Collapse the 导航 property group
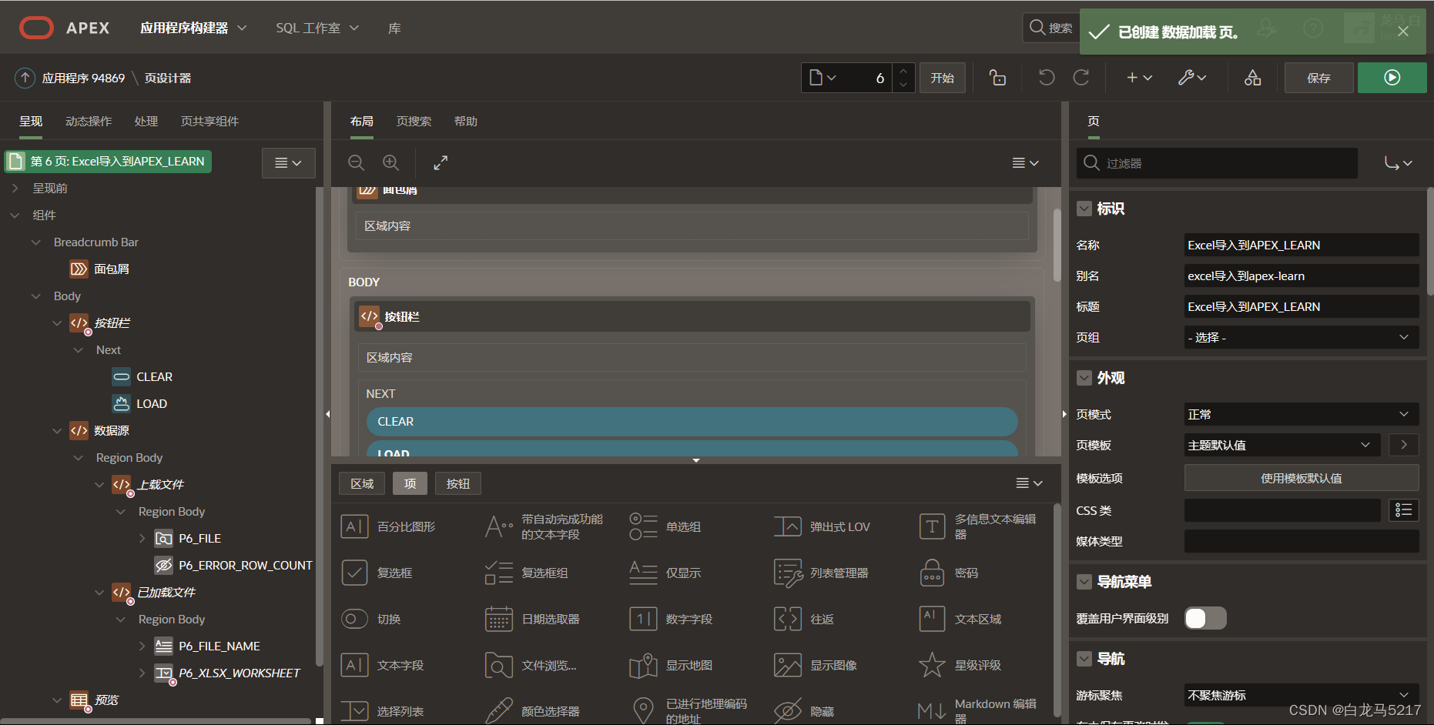The image size is (1434, 725). [x=1084, y=659]
